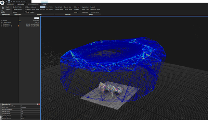Click the Control Points constraints button
The height and width of the screenshot is (120, 208).
(x=17, y=7)
